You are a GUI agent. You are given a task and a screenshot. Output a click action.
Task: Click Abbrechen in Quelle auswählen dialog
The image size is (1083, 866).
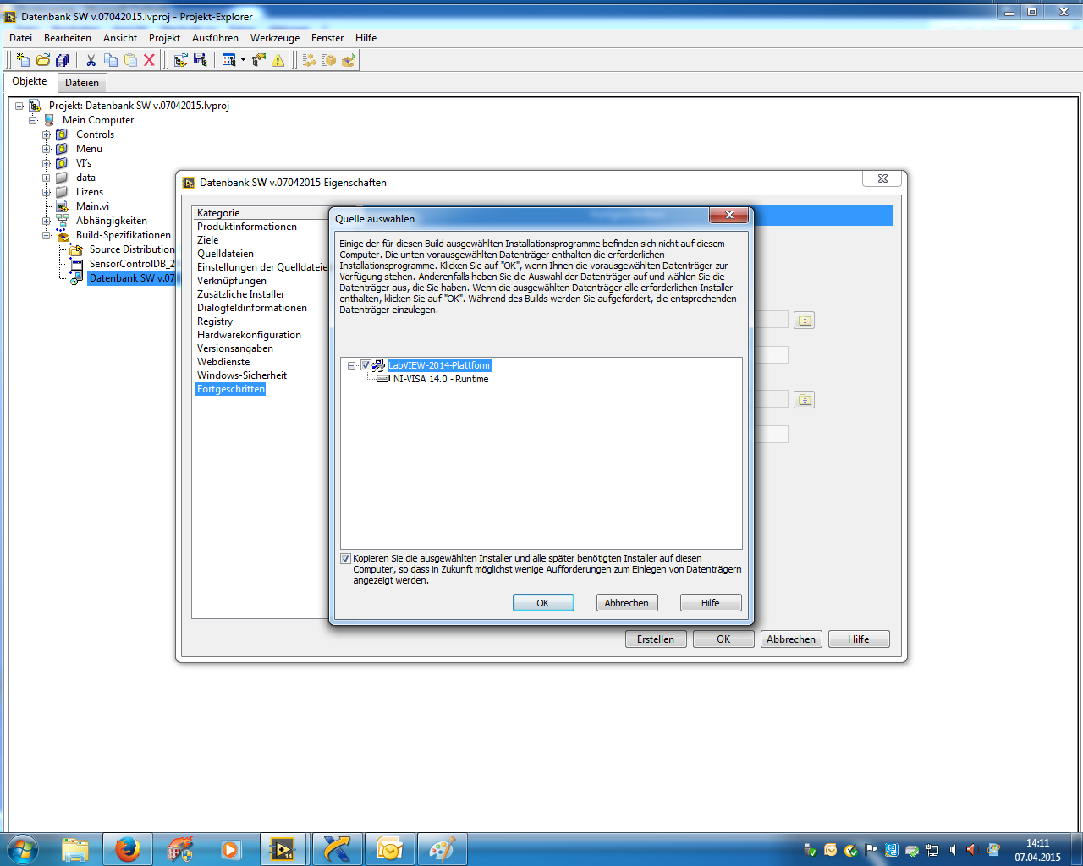[627, 603]
